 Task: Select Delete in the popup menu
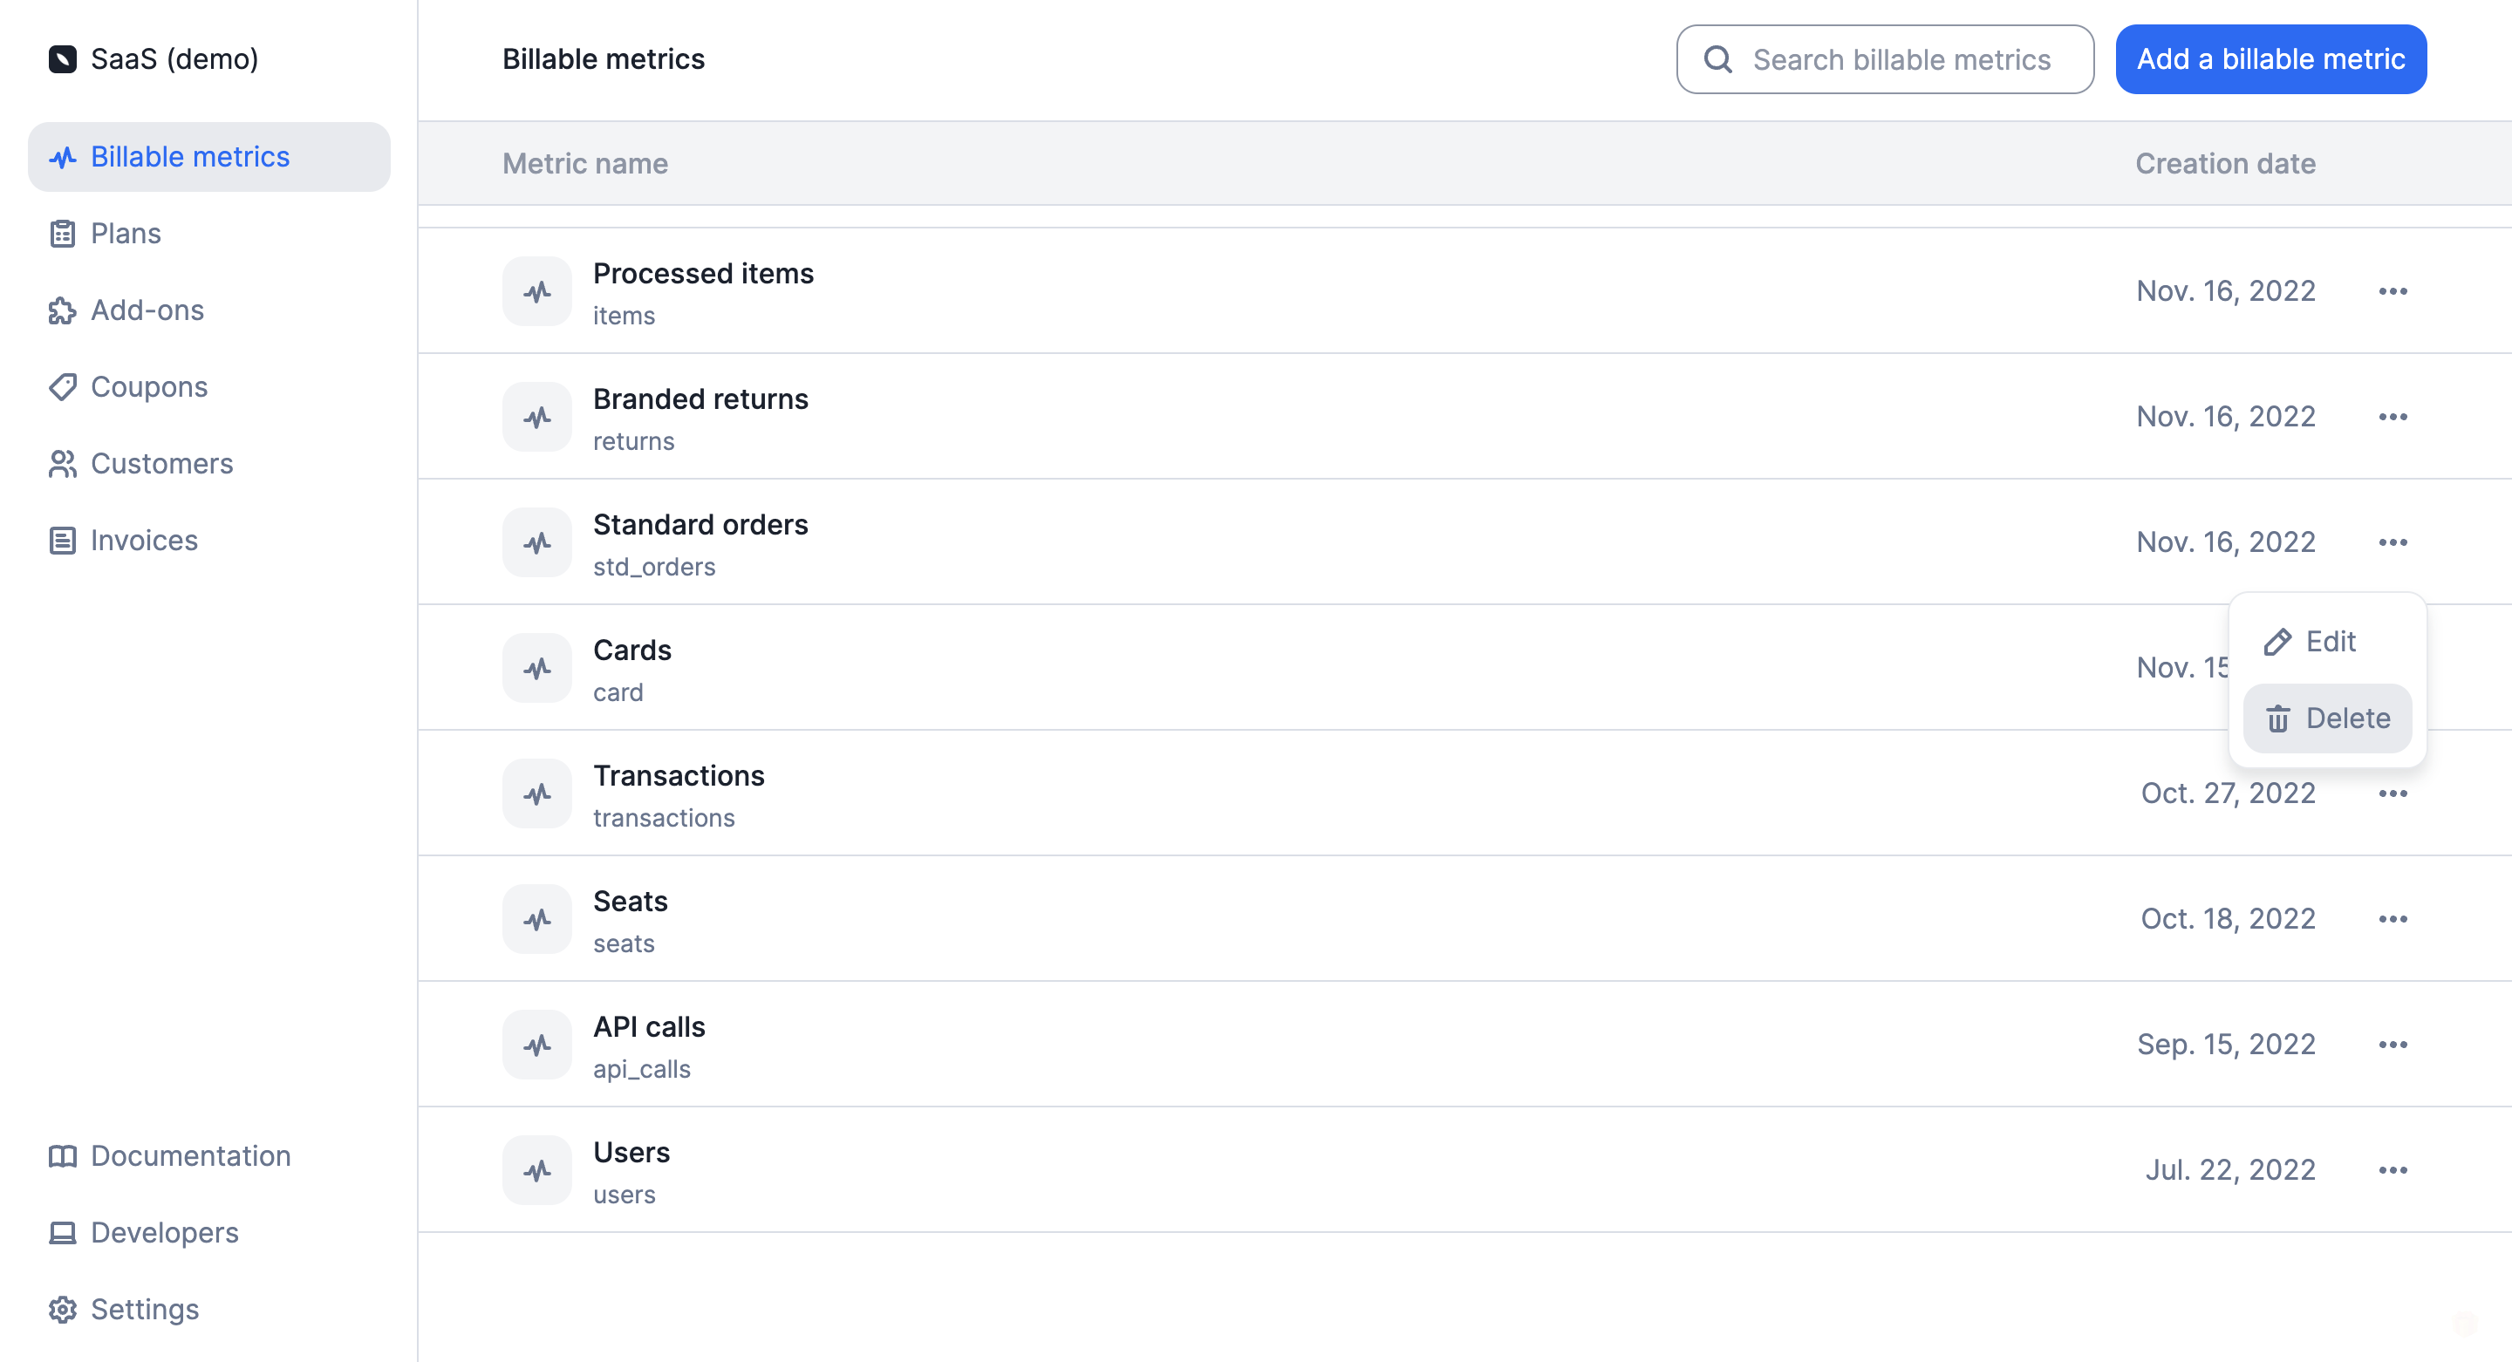click(x=2329, y=718)
